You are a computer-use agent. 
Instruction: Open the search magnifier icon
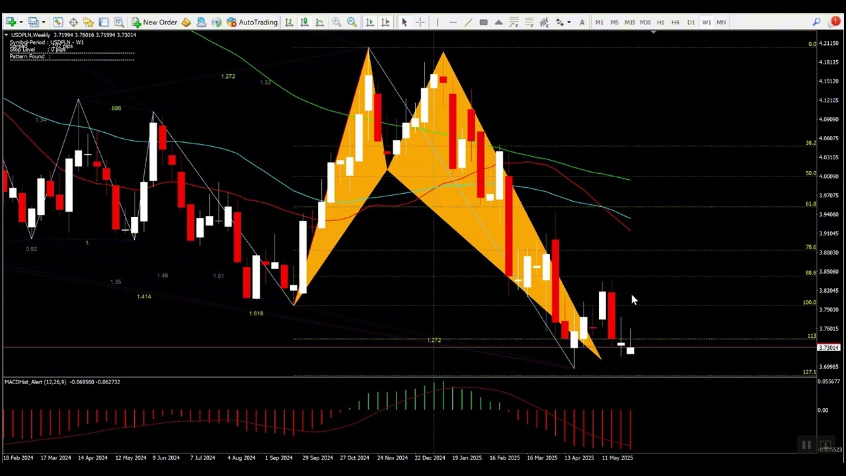pyautogui.click(x=817, y=22)
